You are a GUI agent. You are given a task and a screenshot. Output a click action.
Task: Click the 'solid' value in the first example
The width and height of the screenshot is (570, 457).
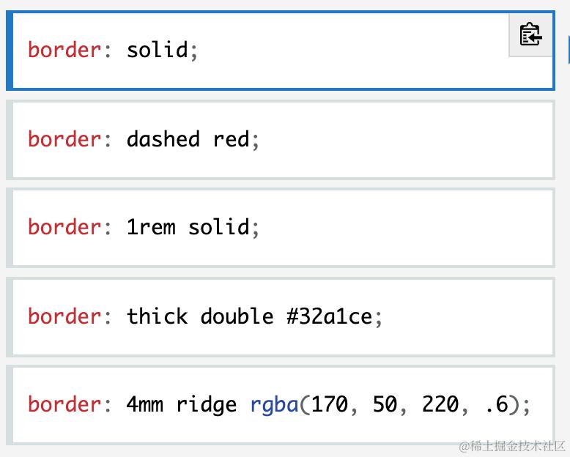157,49
